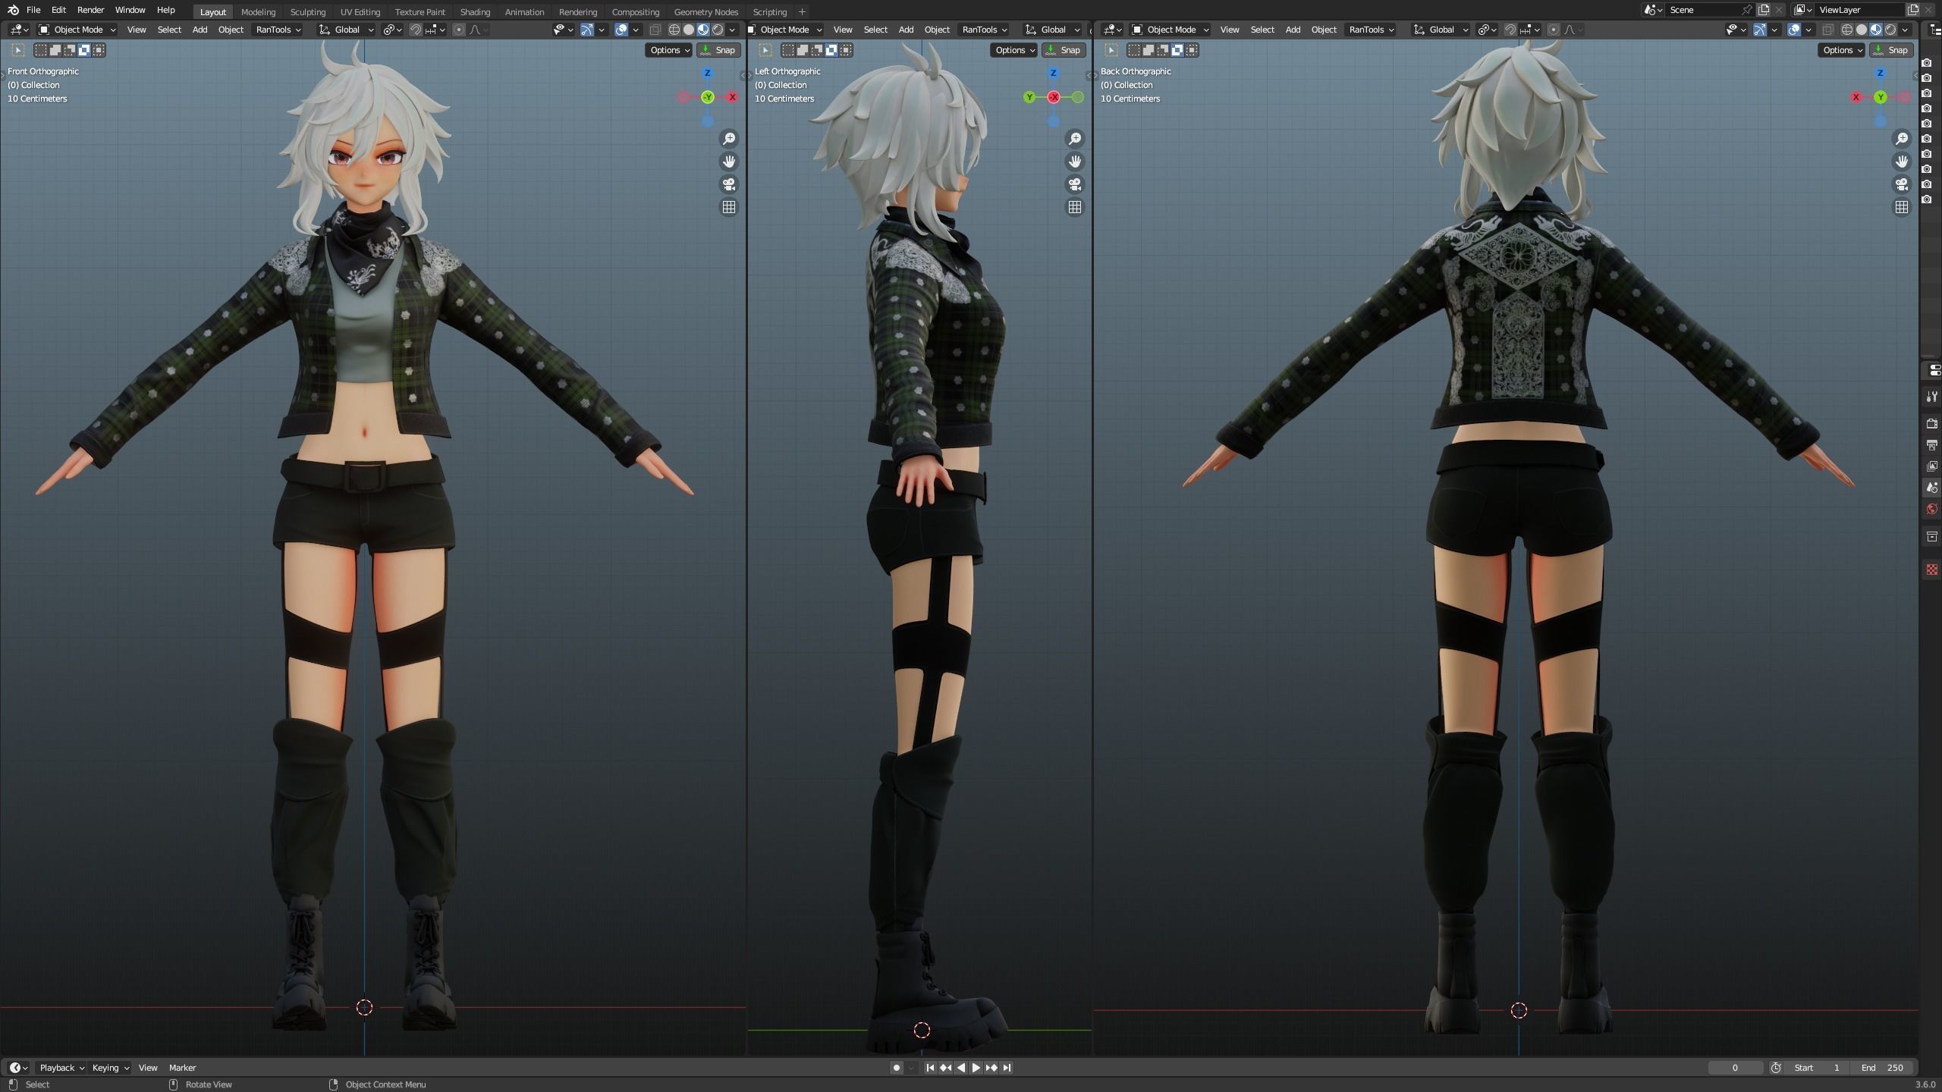The width and height of the screenshot is (1942, 1092).
Task: Open World Properties tab in right sidebar
Action: pos(1932,509)
